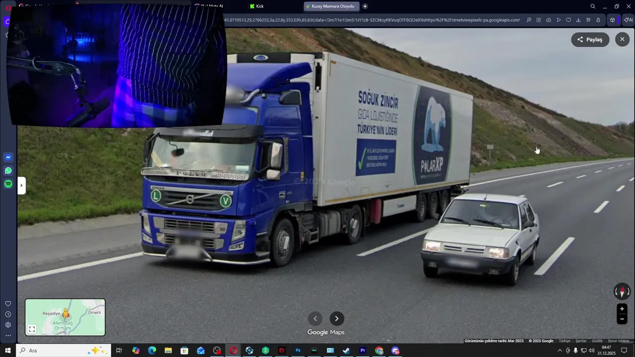Click the browser address bar URL

(x=372, y=20)
